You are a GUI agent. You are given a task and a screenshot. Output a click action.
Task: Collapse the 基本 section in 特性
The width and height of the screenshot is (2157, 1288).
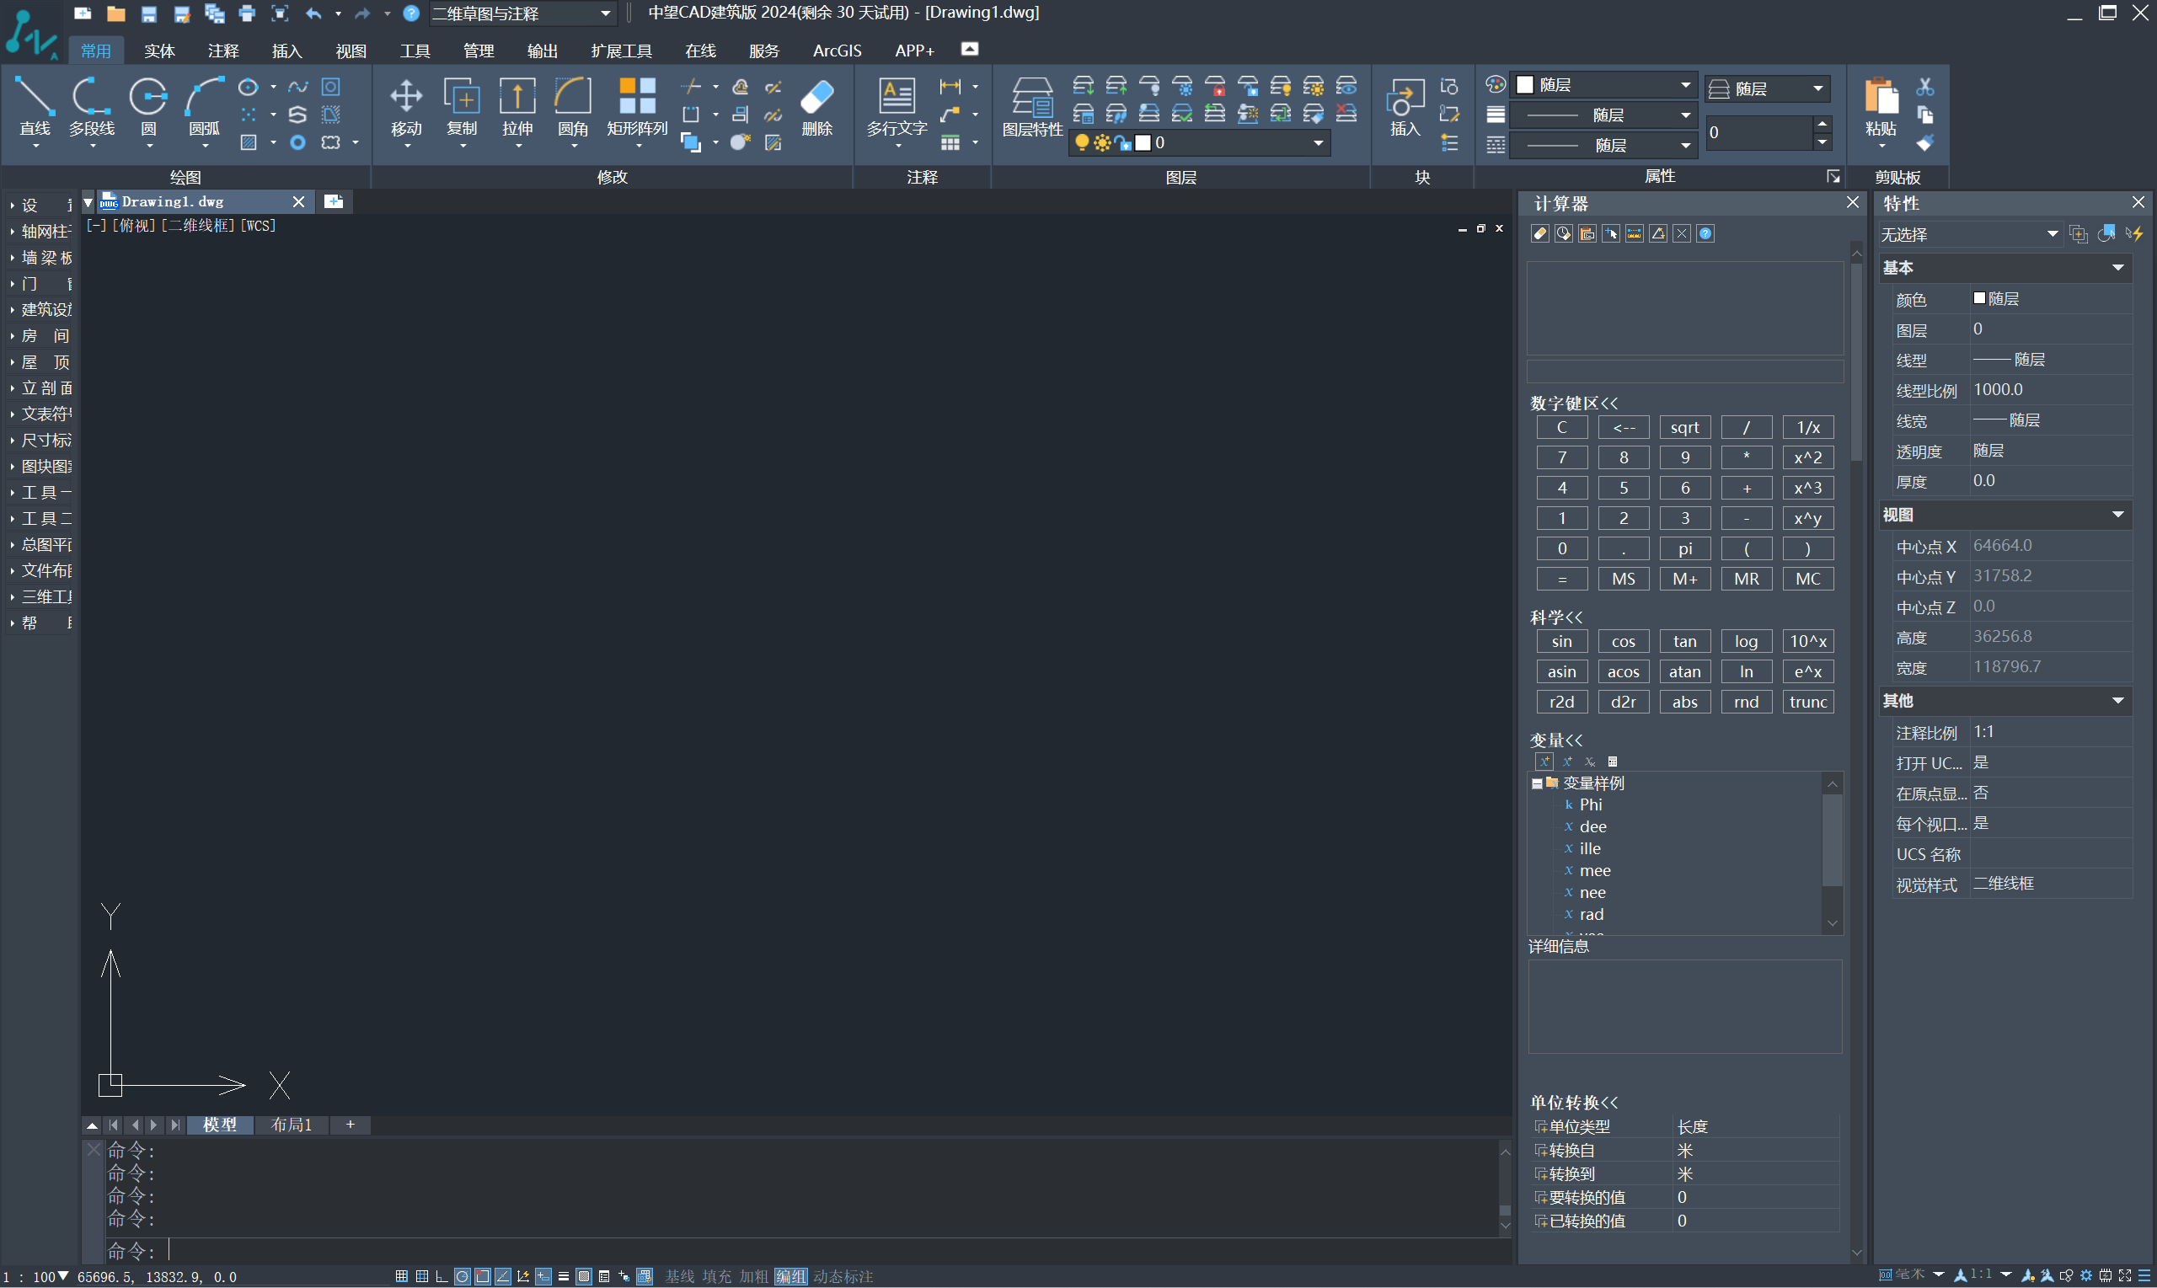(x=2117, y=267)
